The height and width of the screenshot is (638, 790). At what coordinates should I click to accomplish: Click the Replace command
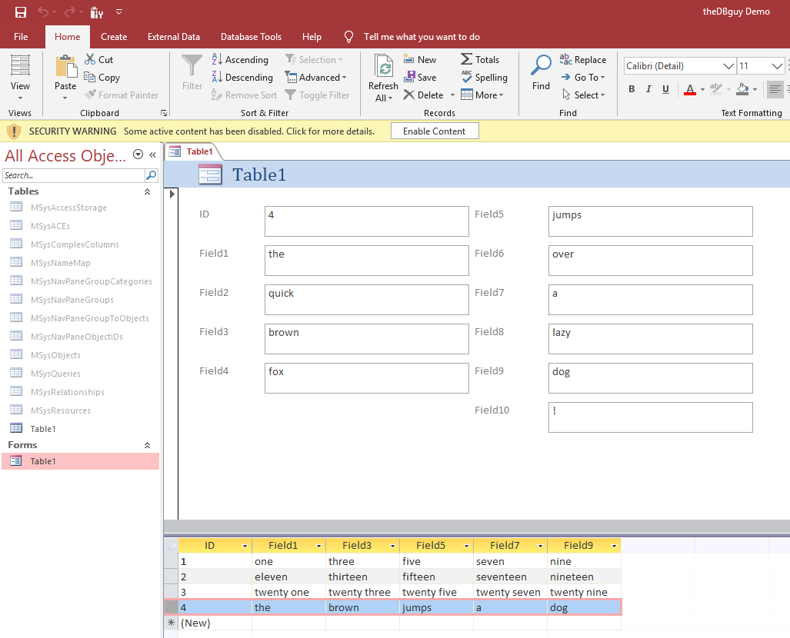[583, 59]
